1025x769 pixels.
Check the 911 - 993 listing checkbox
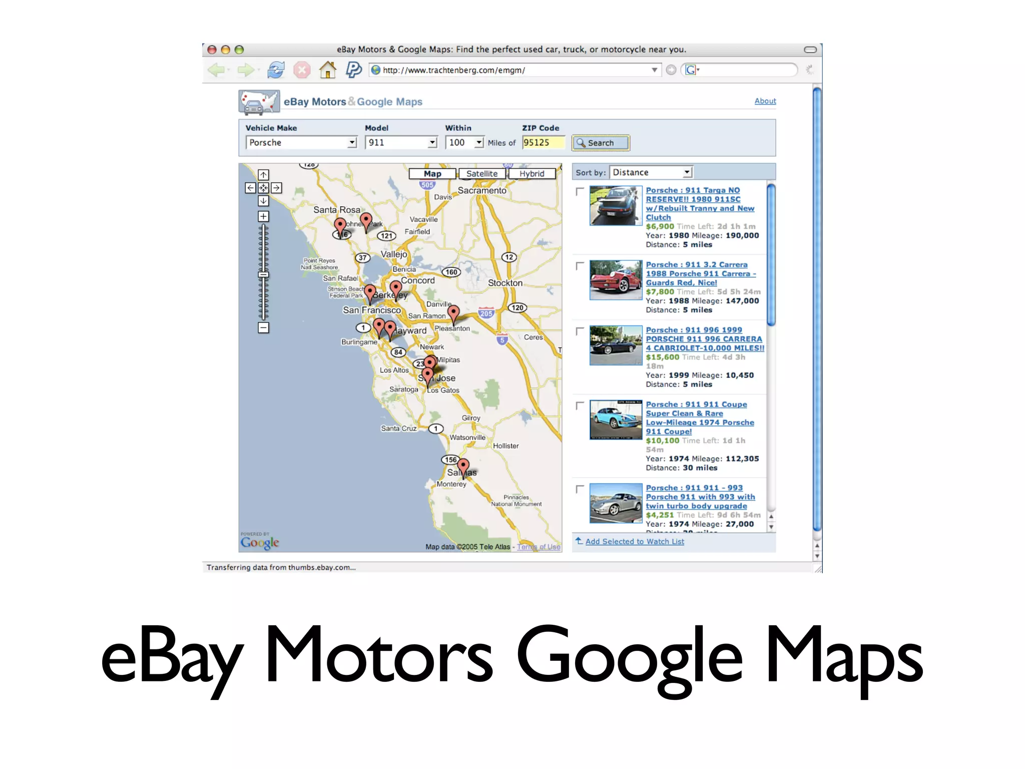point(580,489)
